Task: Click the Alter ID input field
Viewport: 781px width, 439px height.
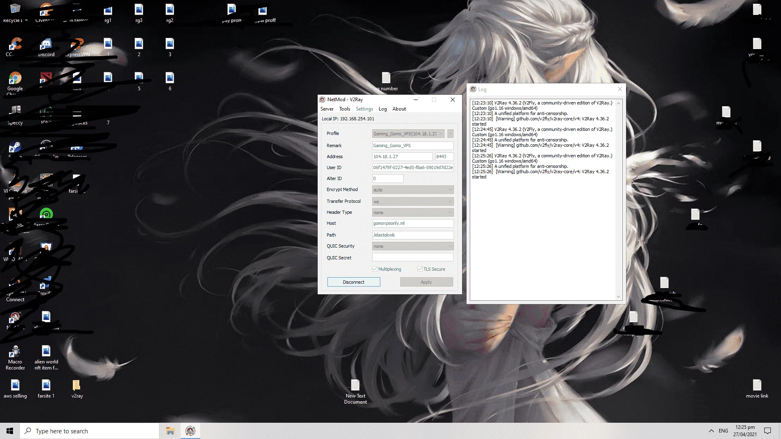Action: point(388,178)
